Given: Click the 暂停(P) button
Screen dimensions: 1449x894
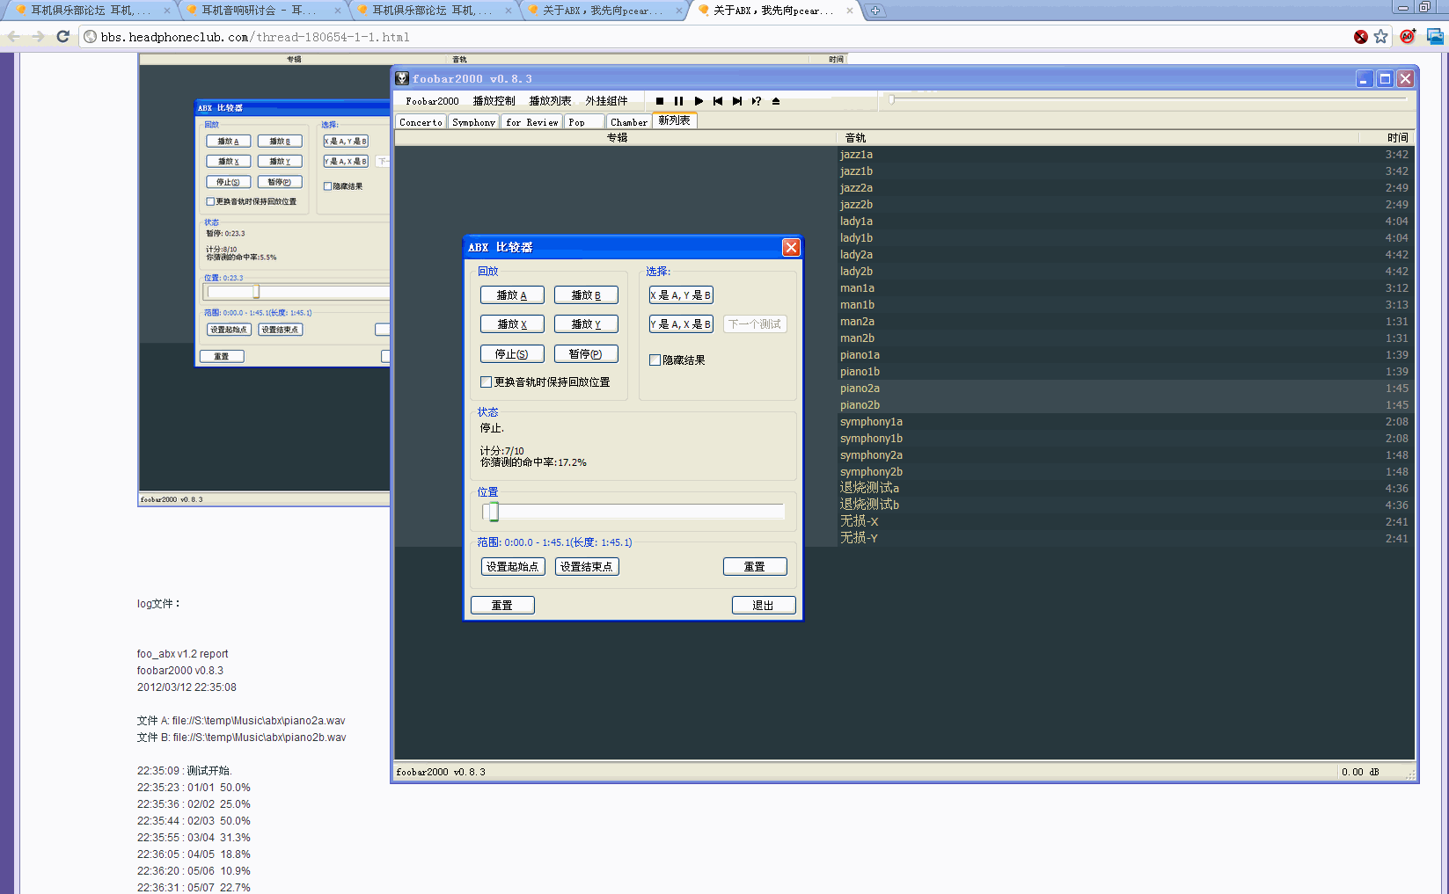Looking at the screenshot, I should pyautogui.click(x=586, y=354).
